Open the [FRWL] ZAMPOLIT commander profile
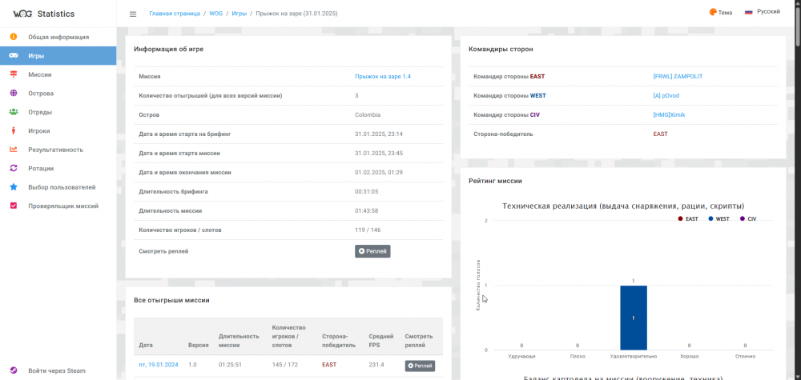 click(678, 77)
